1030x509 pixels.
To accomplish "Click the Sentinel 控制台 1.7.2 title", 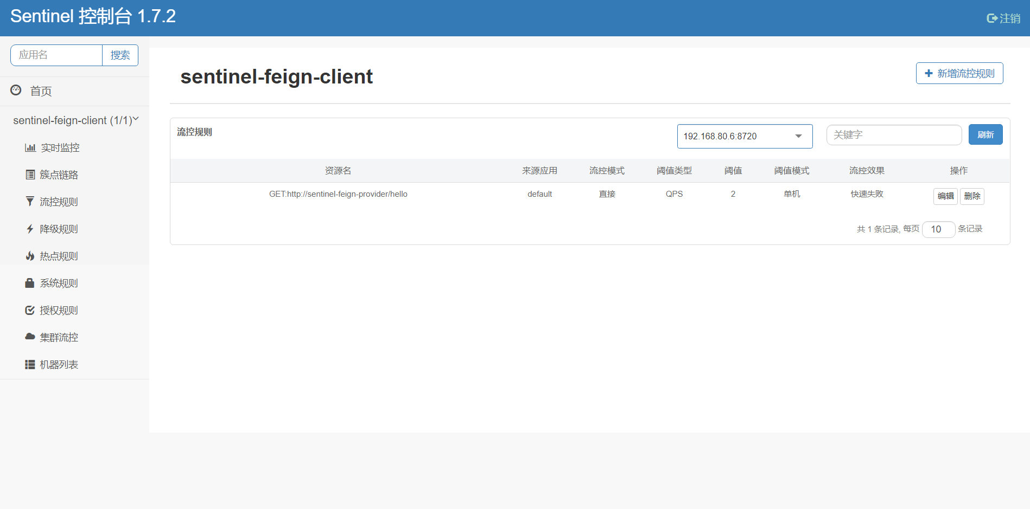I will click(x=93, y=16).
